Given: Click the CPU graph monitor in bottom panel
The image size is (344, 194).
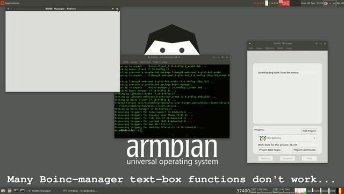Looking at the screenshot, I should tap(300, 191).
